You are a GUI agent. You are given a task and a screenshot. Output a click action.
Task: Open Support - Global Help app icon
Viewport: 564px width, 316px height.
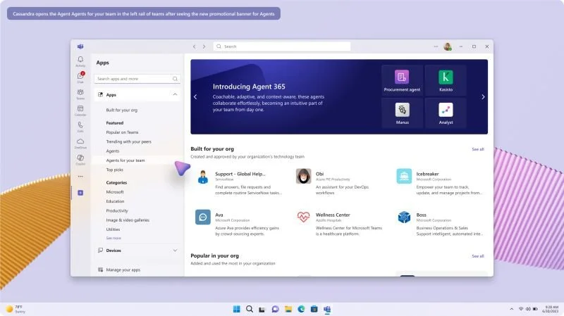pos(203,177)
